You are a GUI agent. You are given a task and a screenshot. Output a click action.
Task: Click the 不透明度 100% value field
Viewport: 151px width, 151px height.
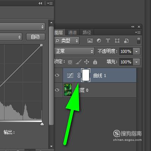126,51
